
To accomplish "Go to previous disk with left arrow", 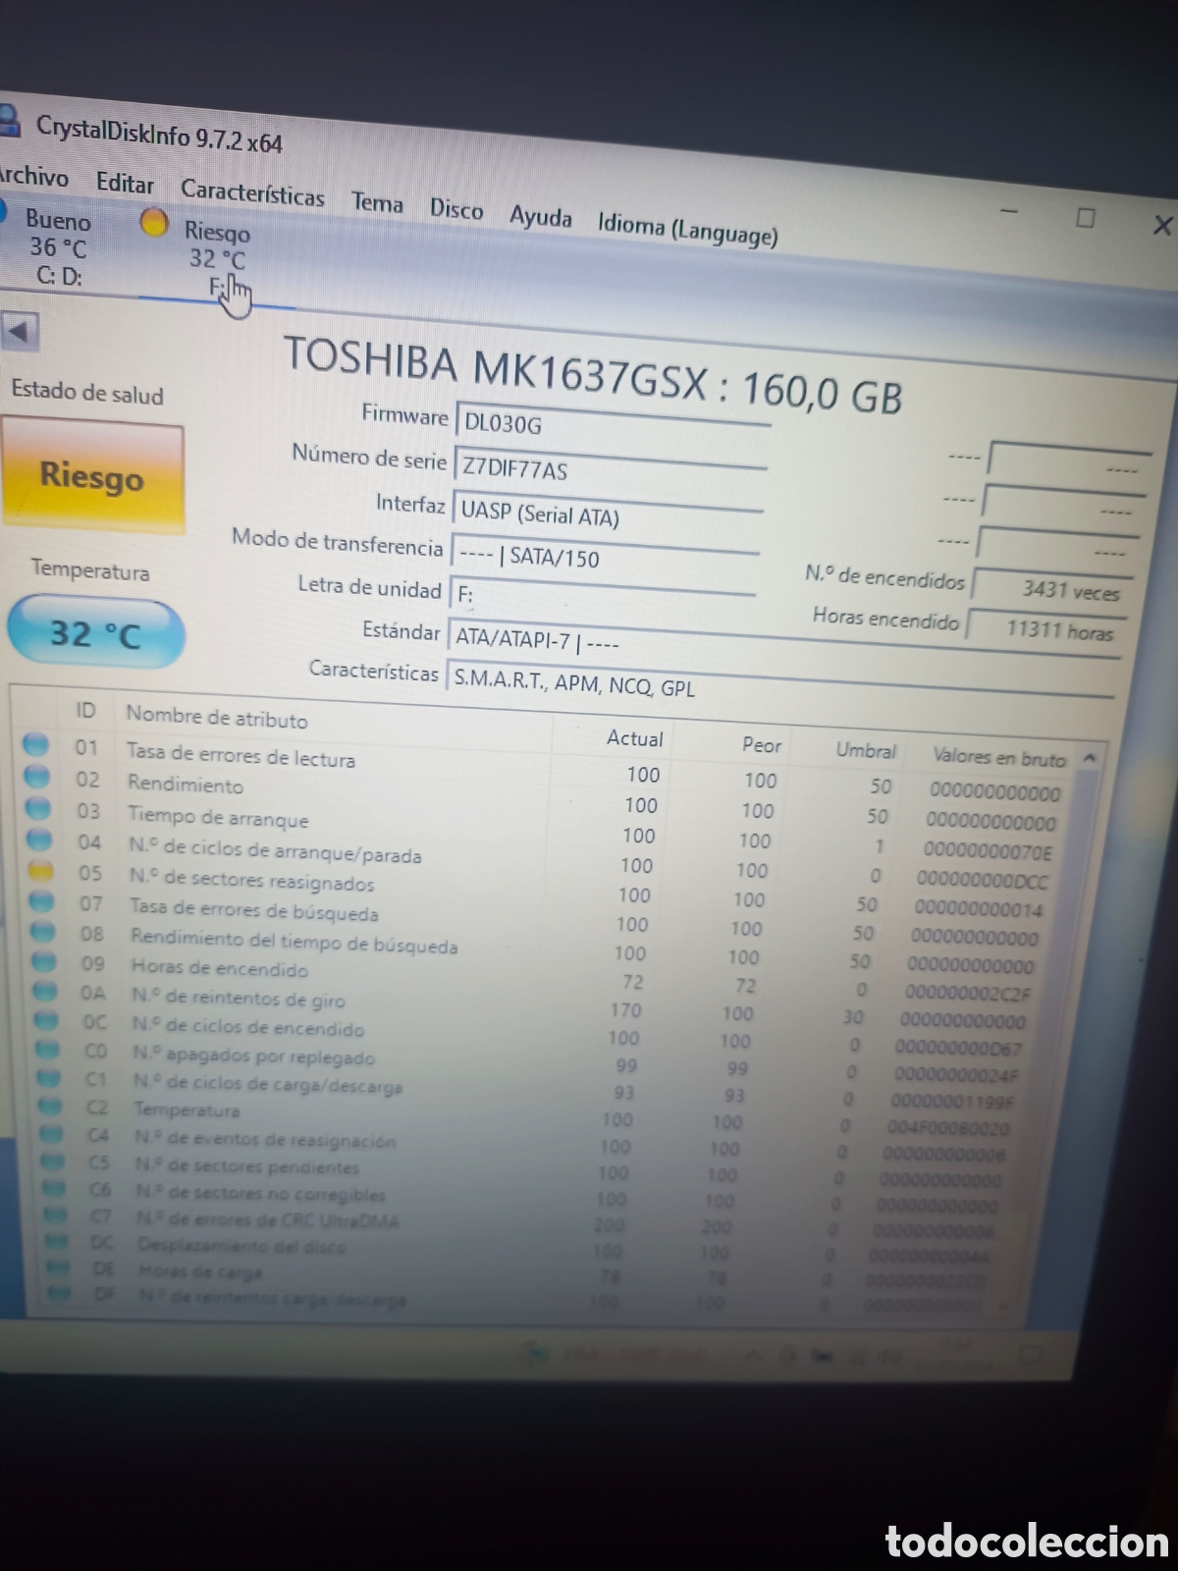I will 19,331.
